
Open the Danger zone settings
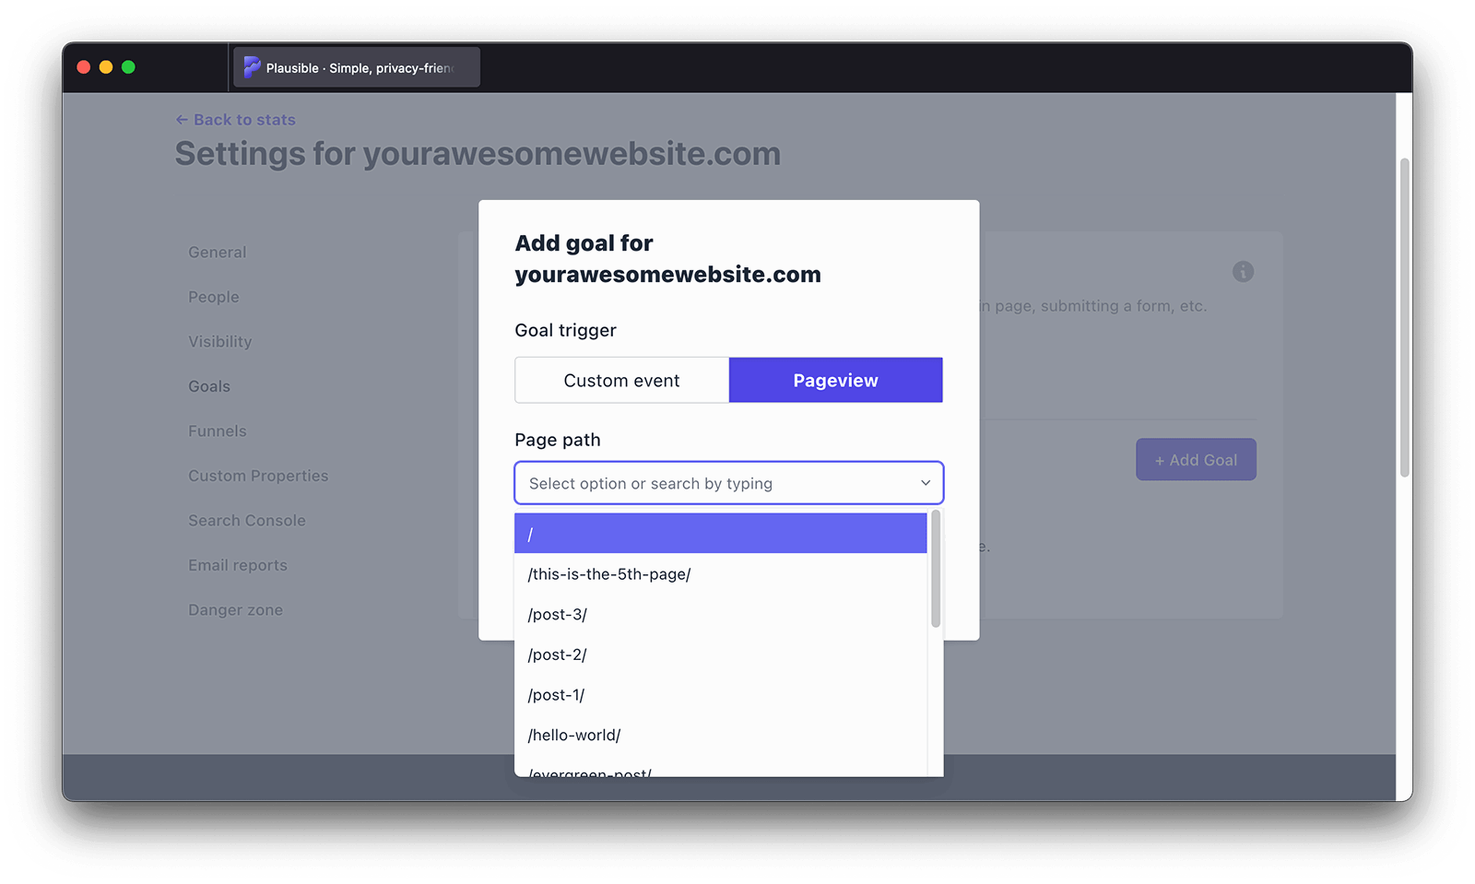click(x=235, y=608)
